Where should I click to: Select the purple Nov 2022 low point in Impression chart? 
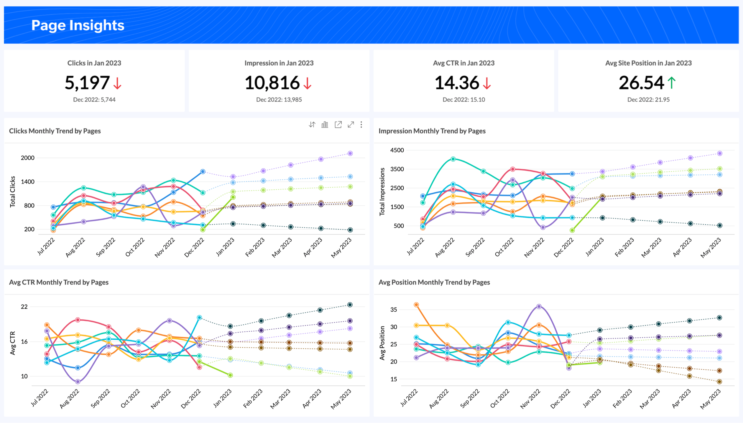pyautogui.click(x=543, y=227)
